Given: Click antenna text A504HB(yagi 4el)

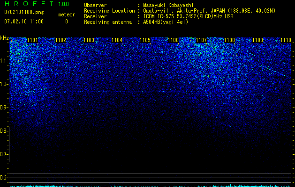Looking at the screenshot, I should click(166, 22).
